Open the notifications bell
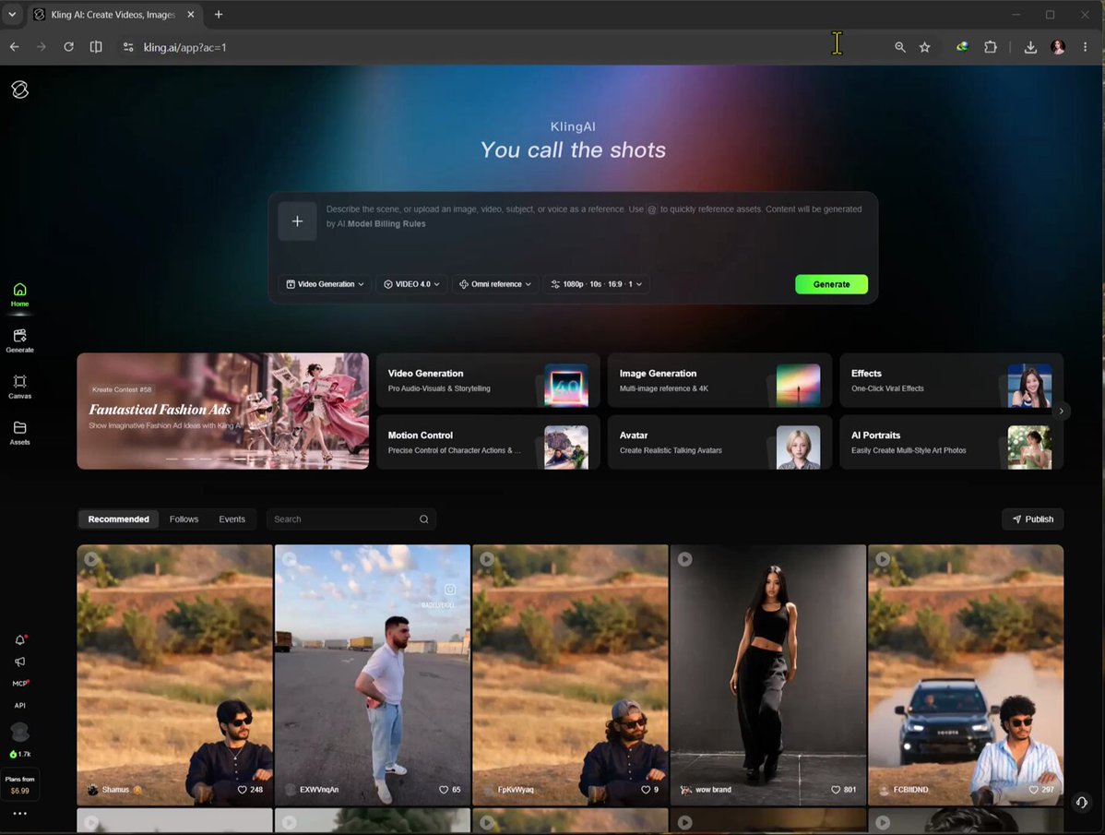 click(x=19, y=639)
